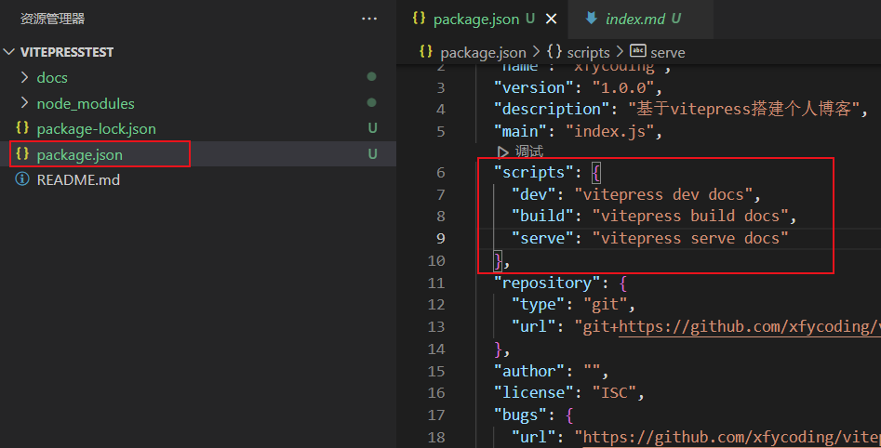Click scripts breadcrumb segment
Viewport: 881px width, 448px height.
pos(588,53)
